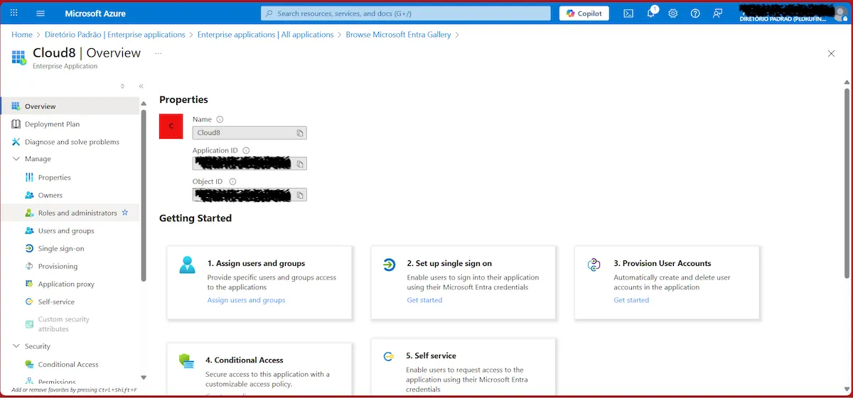Click Get started under Provision User Accounts
The width and height of the screenshot is (853, 398).
click(x=631, y=300)
